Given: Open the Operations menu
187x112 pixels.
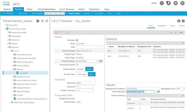Looking at the screenshot, I should click(94, 9).
